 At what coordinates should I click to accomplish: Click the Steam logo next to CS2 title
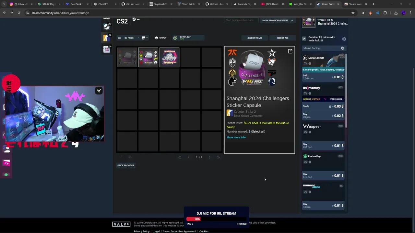[x=134, y=19]
